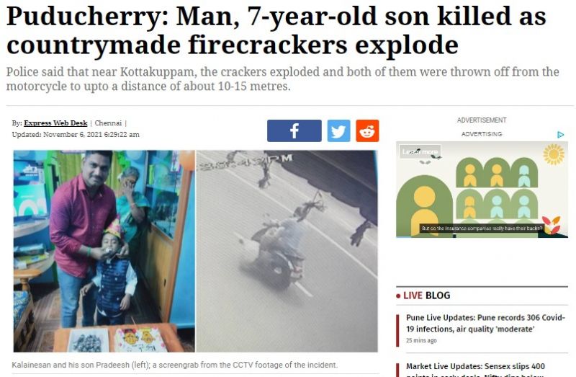Viewport: 576px width, 377px height.
Task: Share the article on Twitter
Action: pyautogui.click(x=338, y=130)
